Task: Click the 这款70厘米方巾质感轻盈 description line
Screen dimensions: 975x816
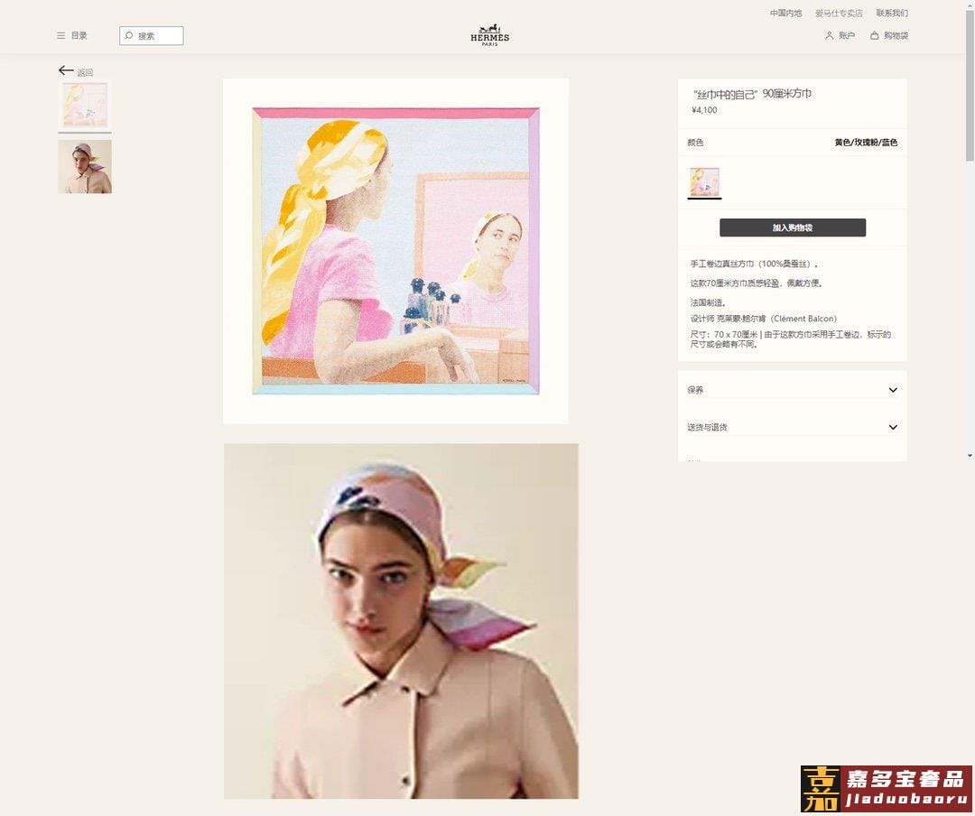Action: click(x=757, y=283)
